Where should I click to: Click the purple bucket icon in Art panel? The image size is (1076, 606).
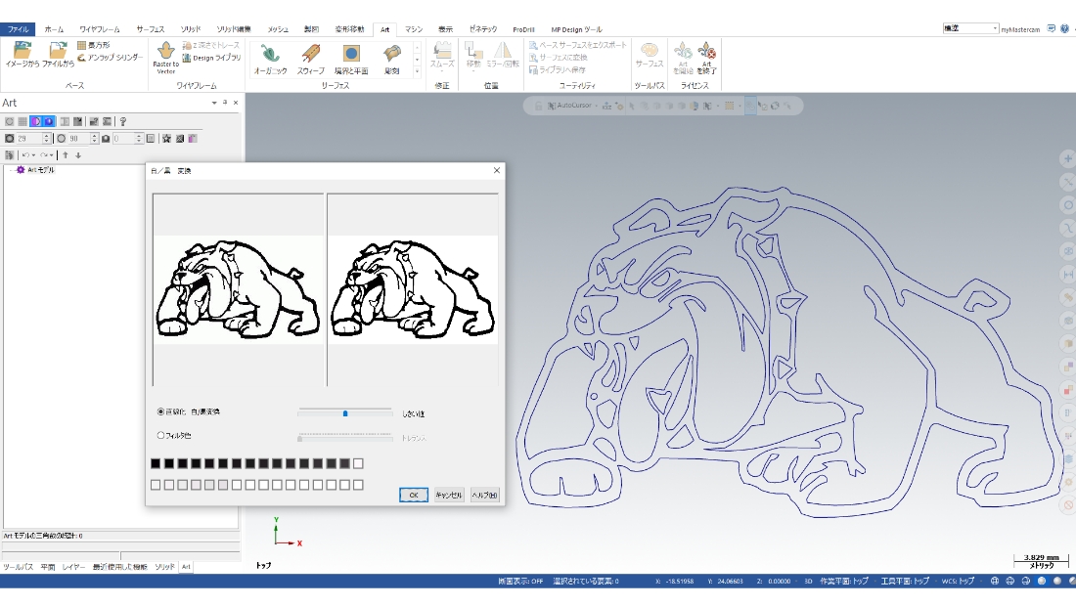193,139
